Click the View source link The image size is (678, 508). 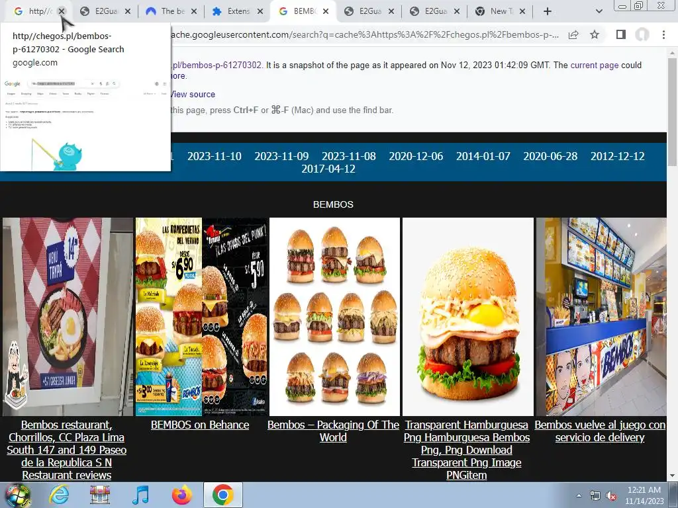[x=193, y=94]
